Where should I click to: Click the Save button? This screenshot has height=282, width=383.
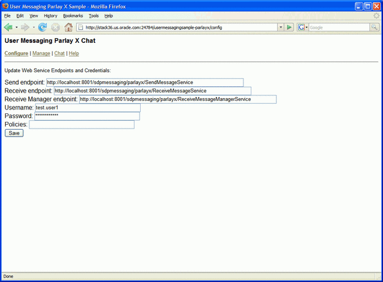(x=14, y=133)
